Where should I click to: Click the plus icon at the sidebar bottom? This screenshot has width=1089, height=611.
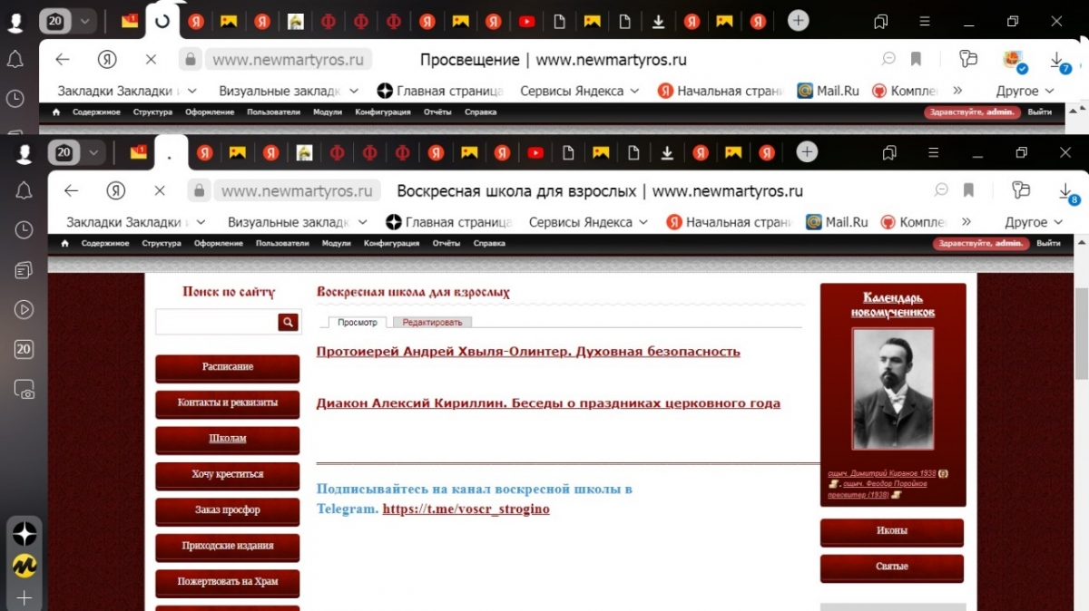click(25, 597)
